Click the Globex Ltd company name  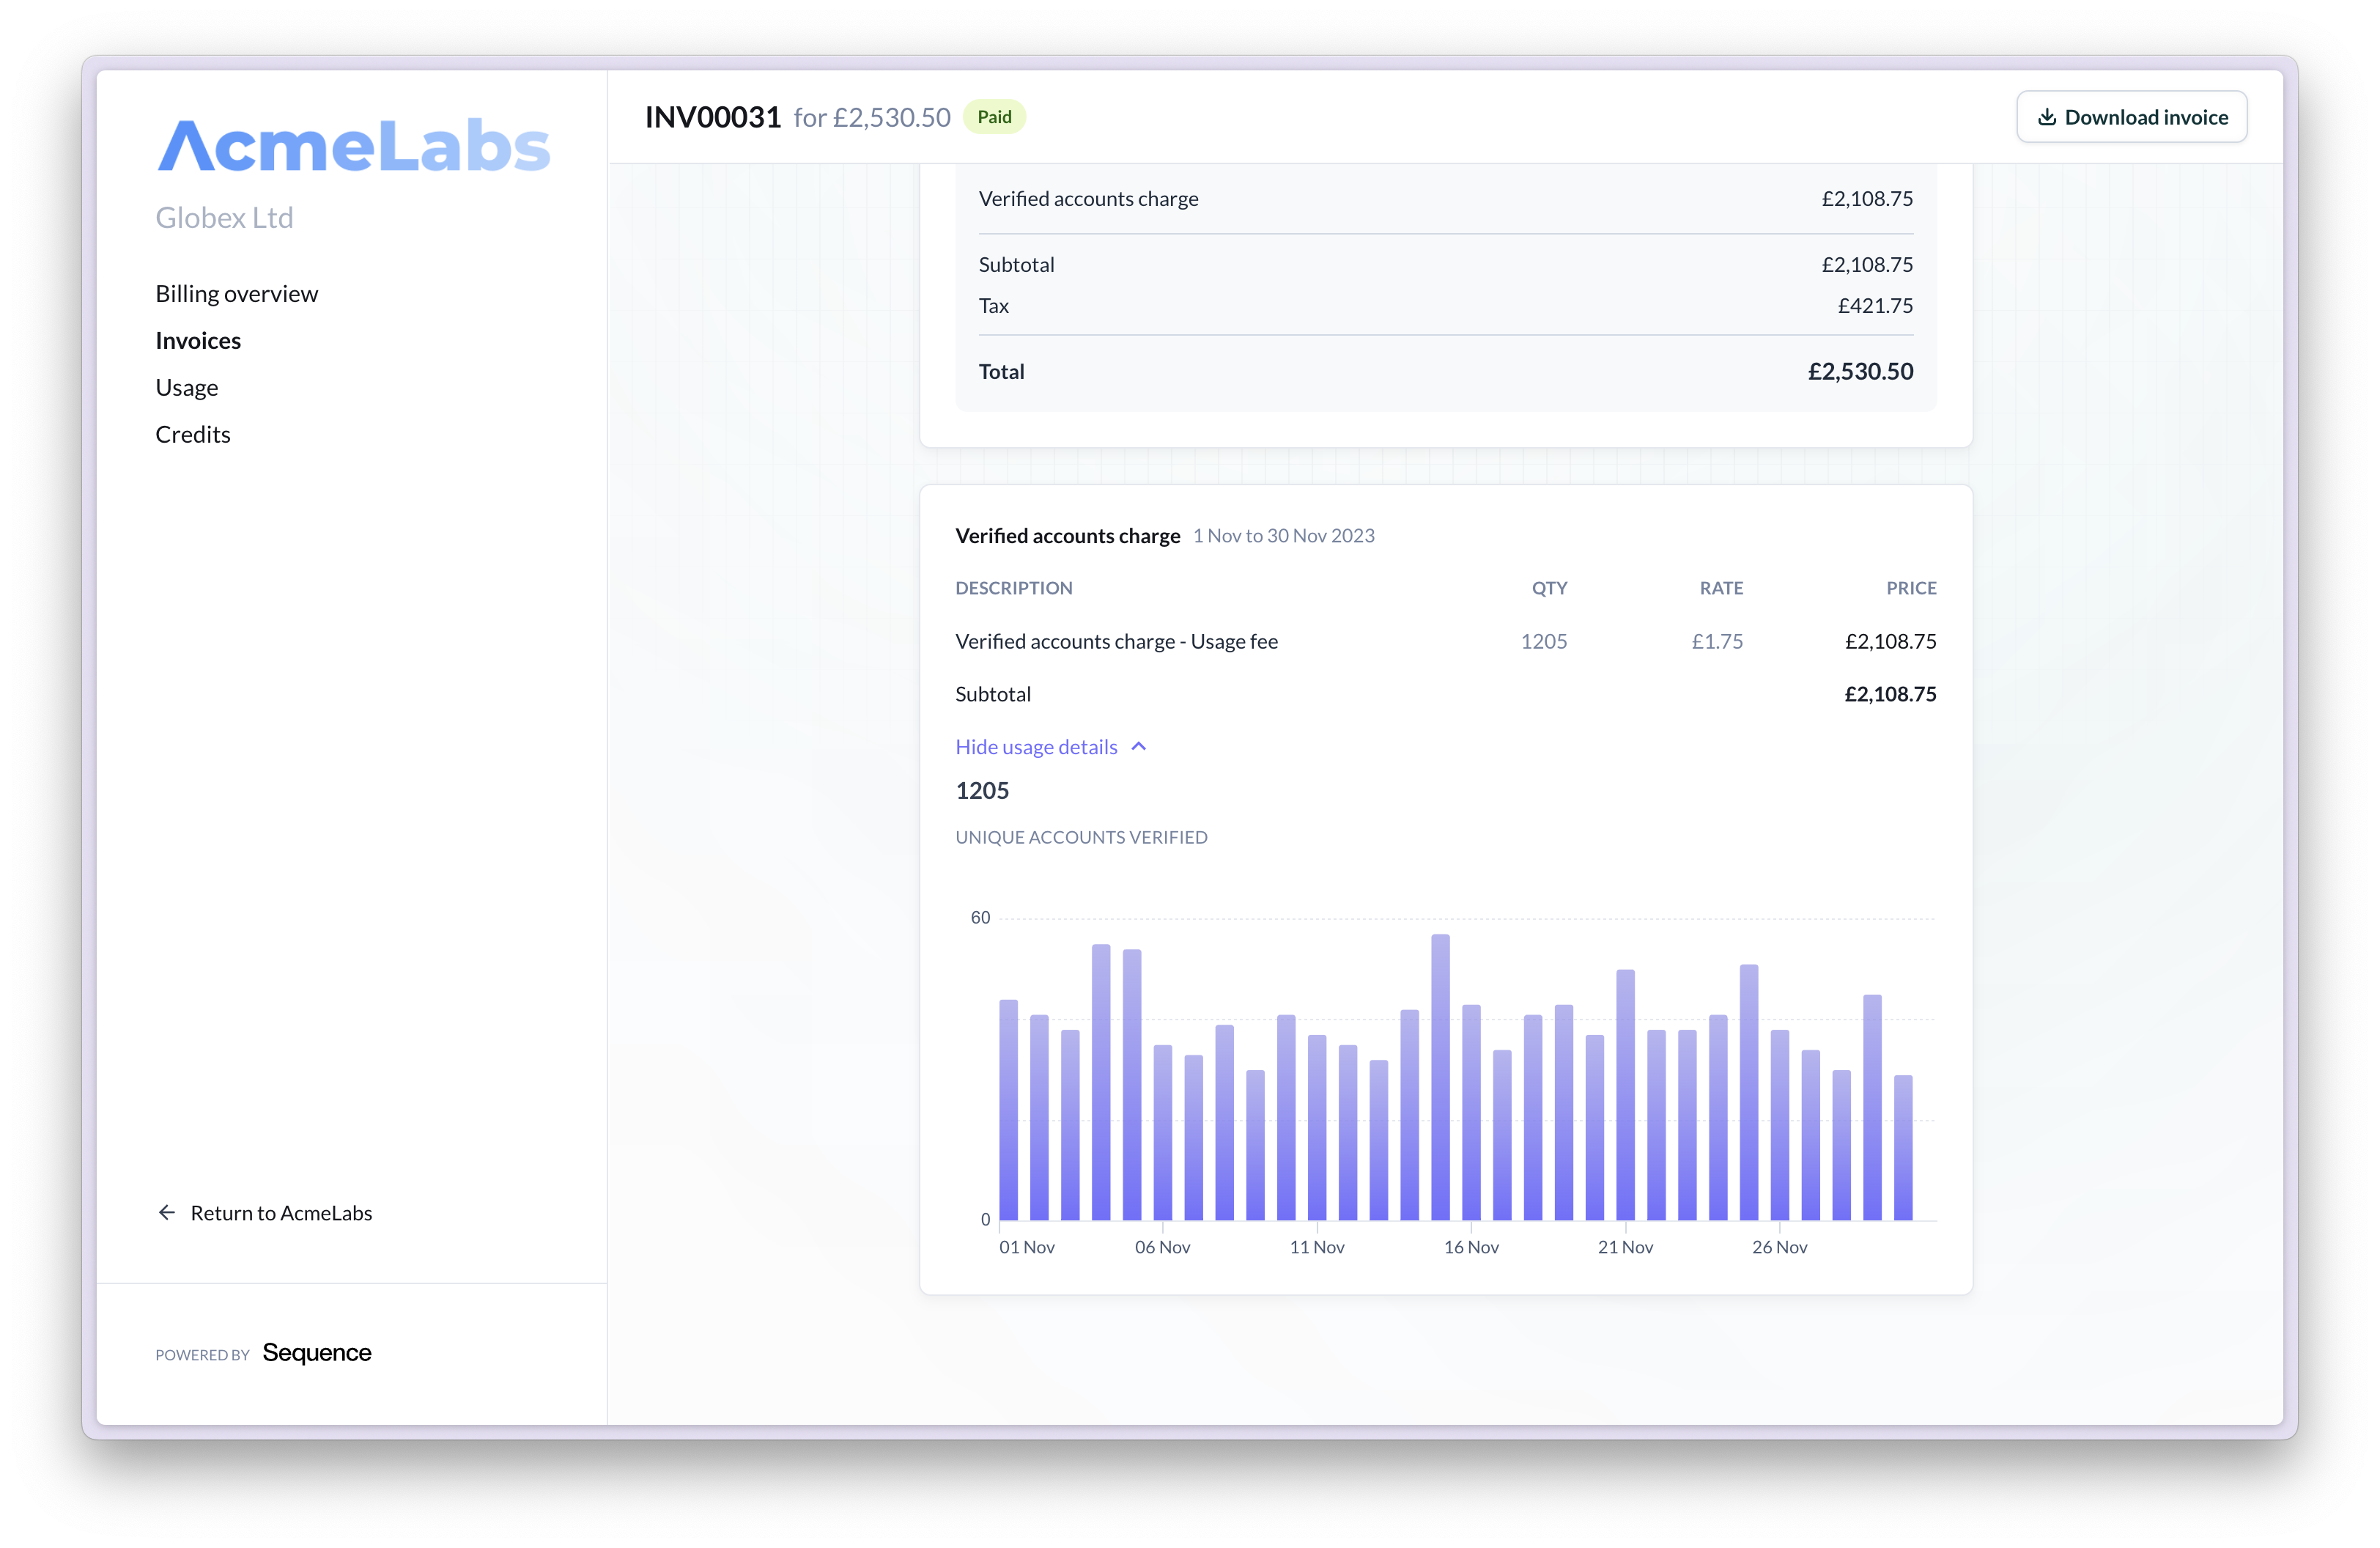coord(224,217)
